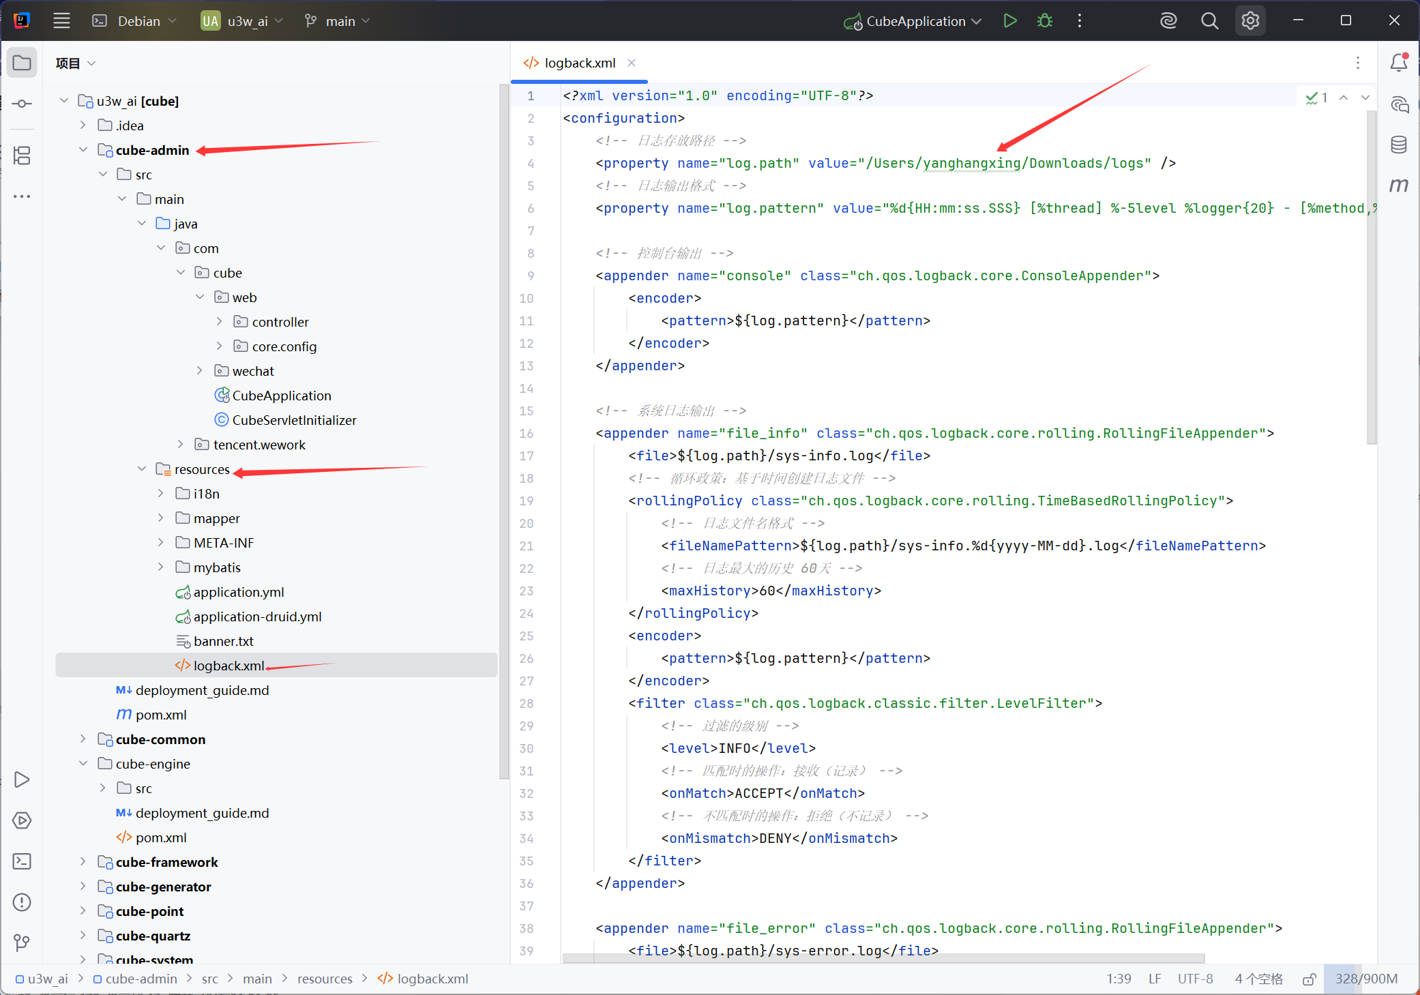Open the main hamburger menu
The image size is (1420, 995).
[x=61, y=21]
